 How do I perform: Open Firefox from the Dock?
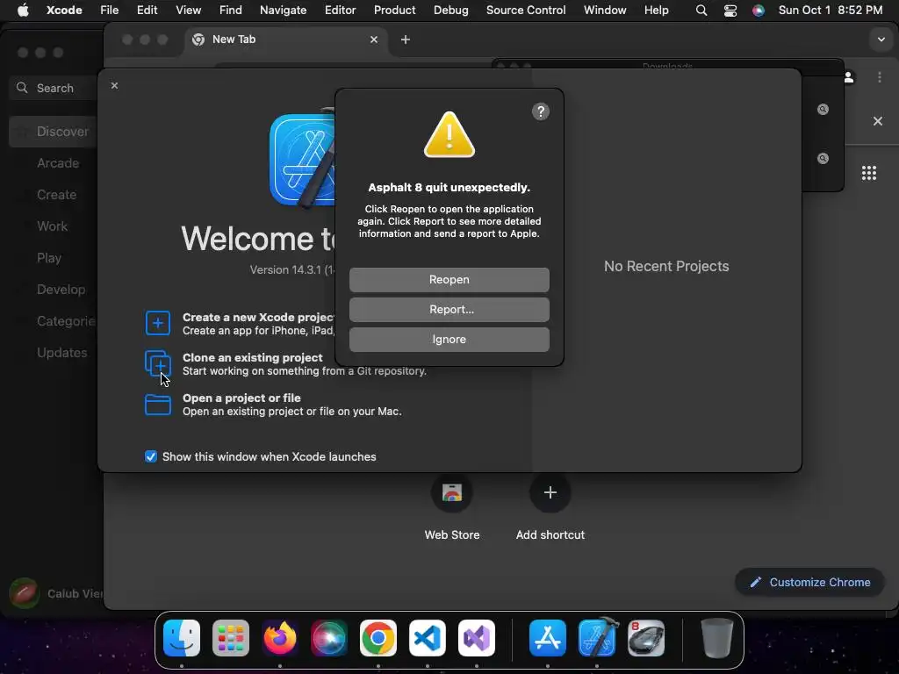tap(280, 638)
